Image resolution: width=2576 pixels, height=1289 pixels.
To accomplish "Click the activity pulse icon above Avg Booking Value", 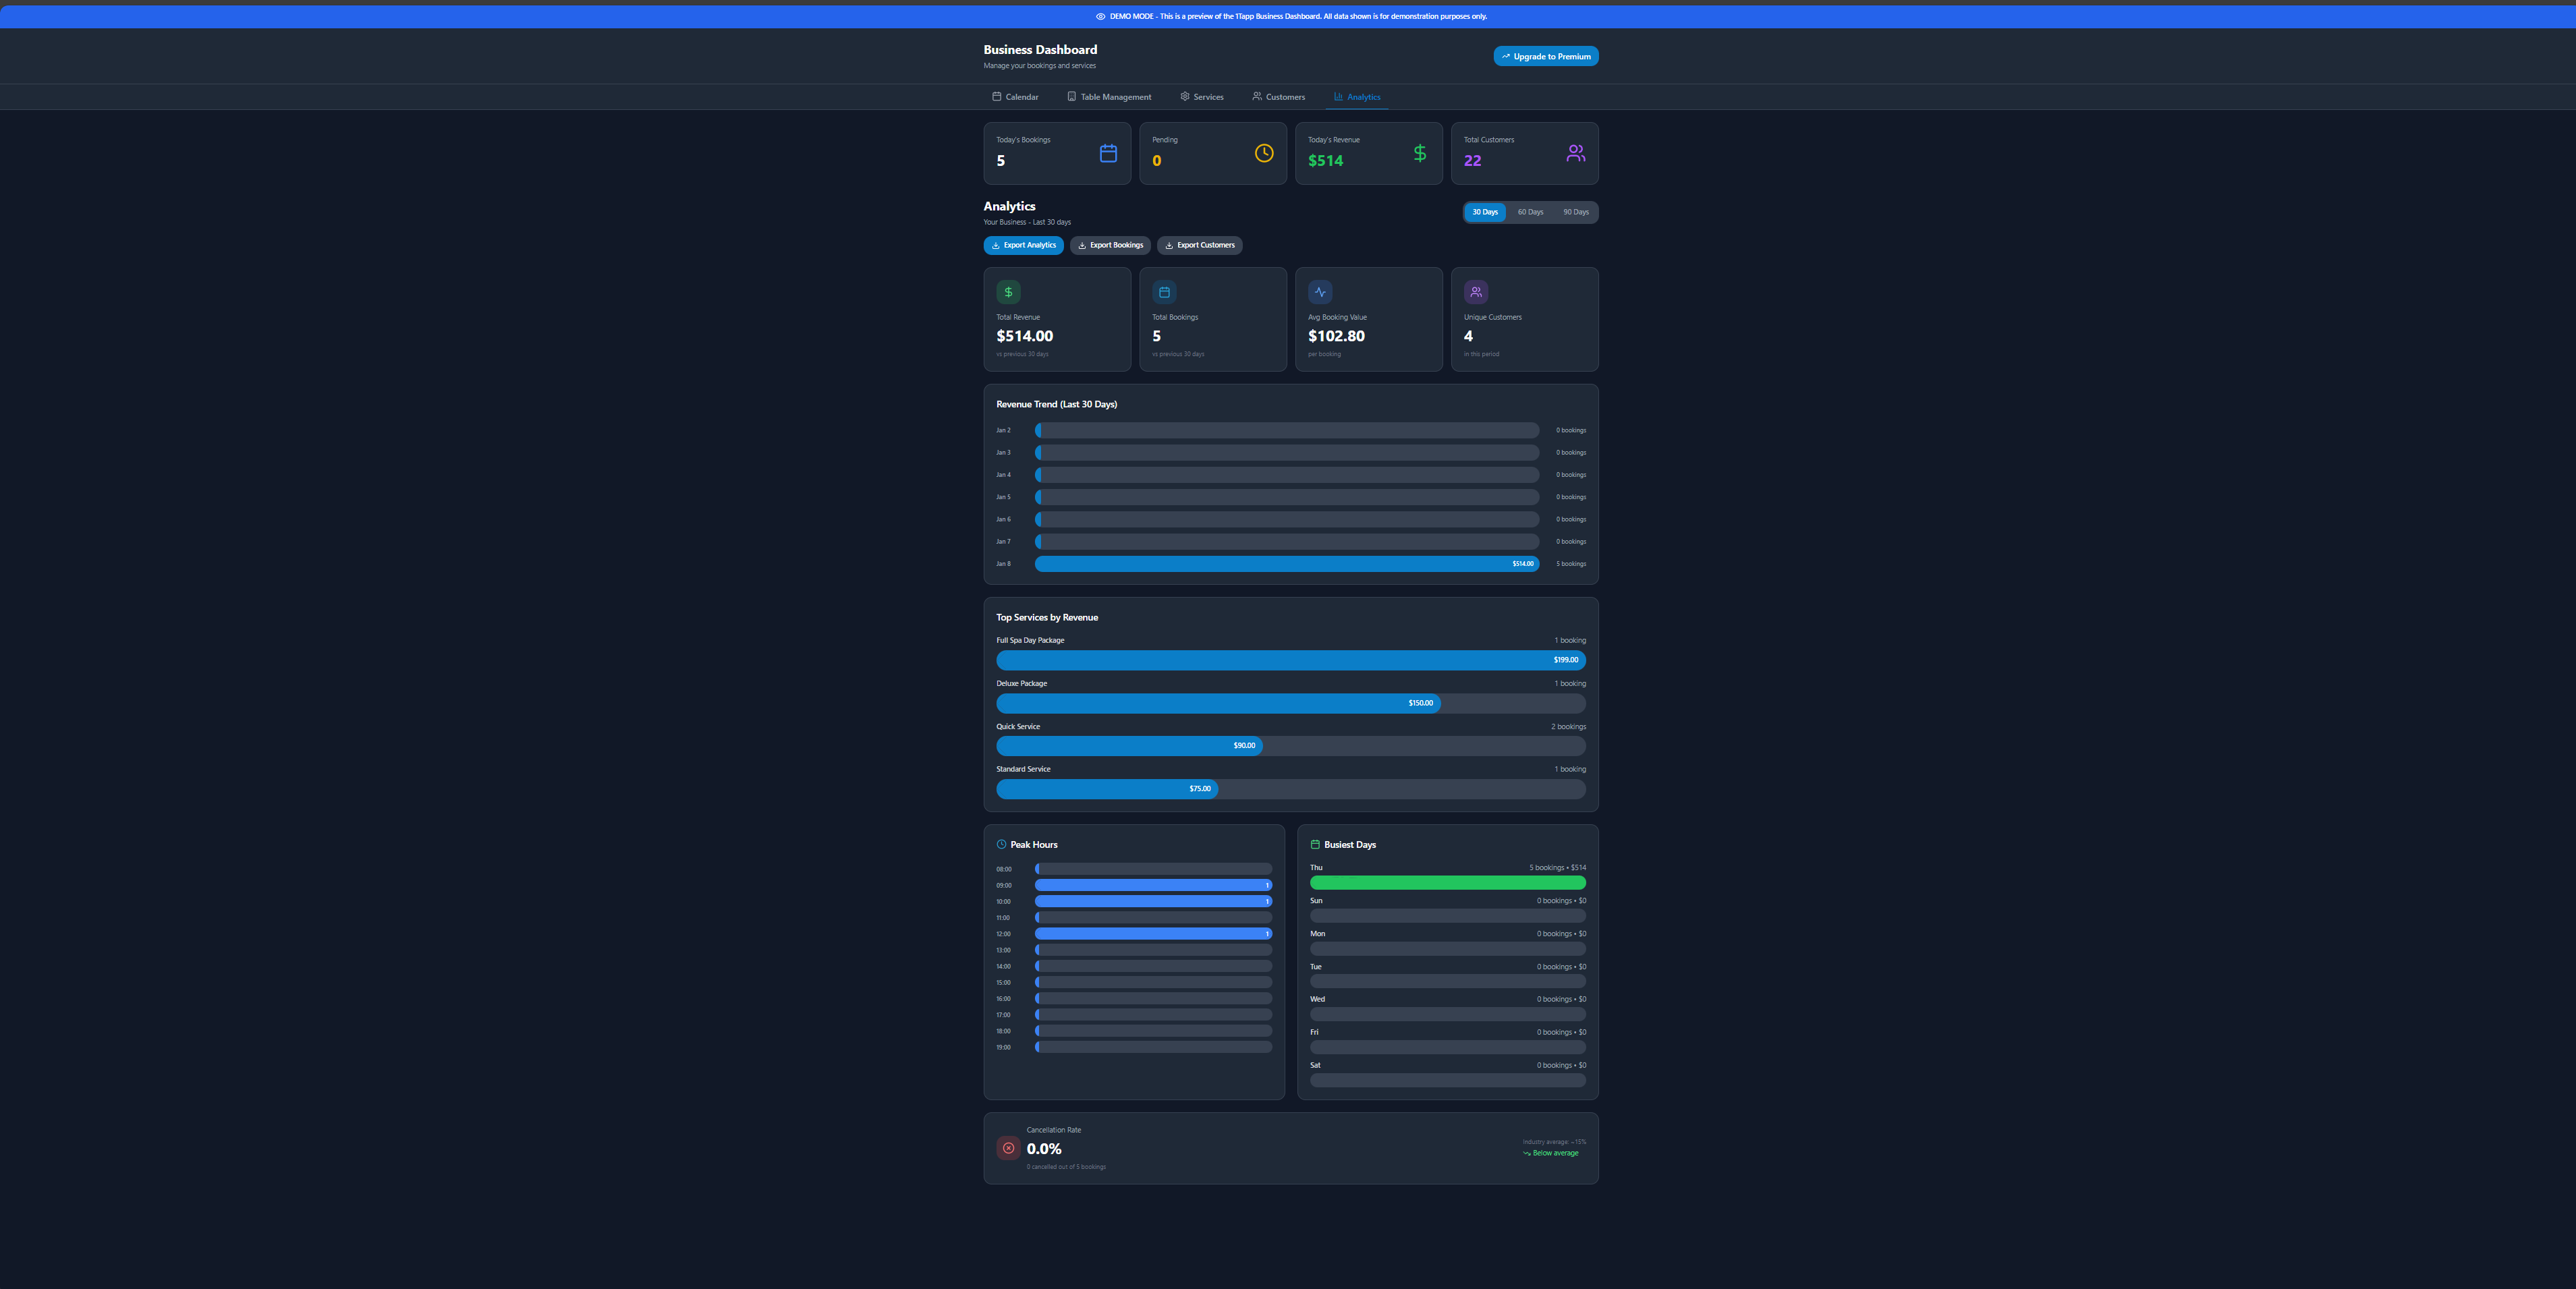I will (1320, 292).
